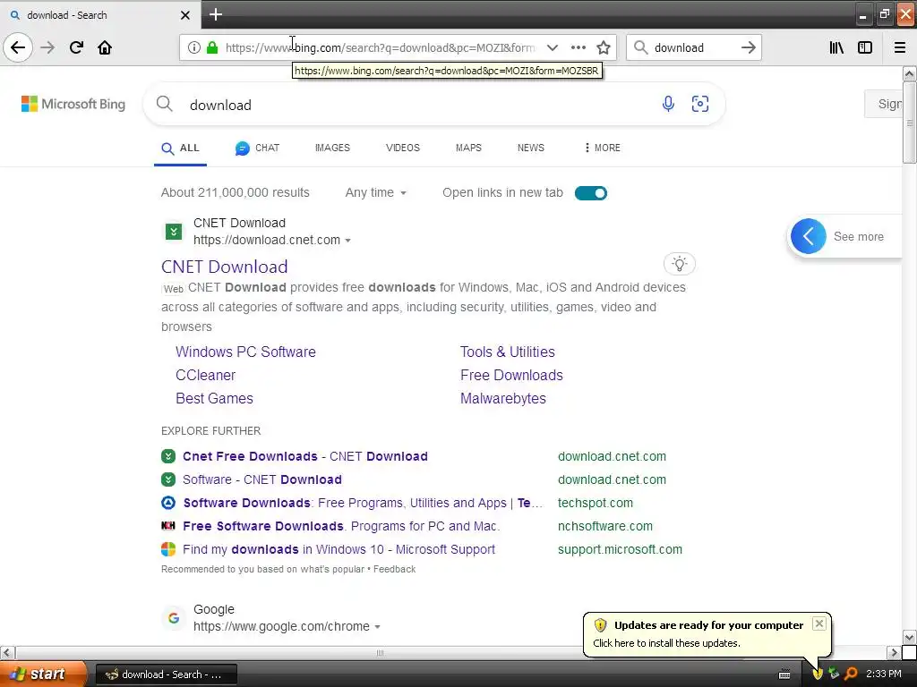Open page actions three-dot menu
The image size is (917, 687).
click(578, 47)
